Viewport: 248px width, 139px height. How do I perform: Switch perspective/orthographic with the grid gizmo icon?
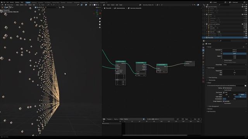(x=100, y=27)
